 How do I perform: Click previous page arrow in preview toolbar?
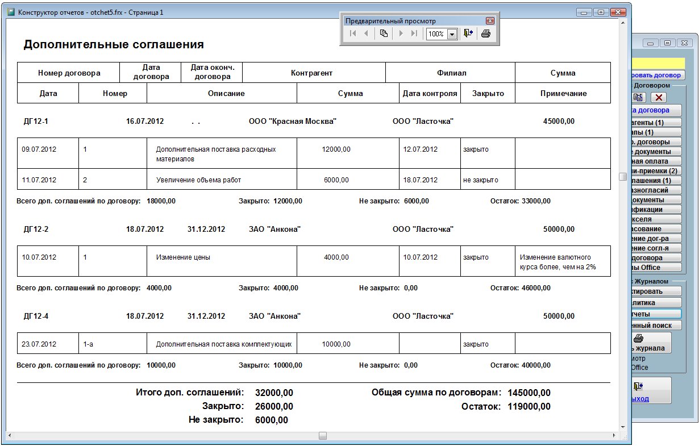[x=366, y=34]
